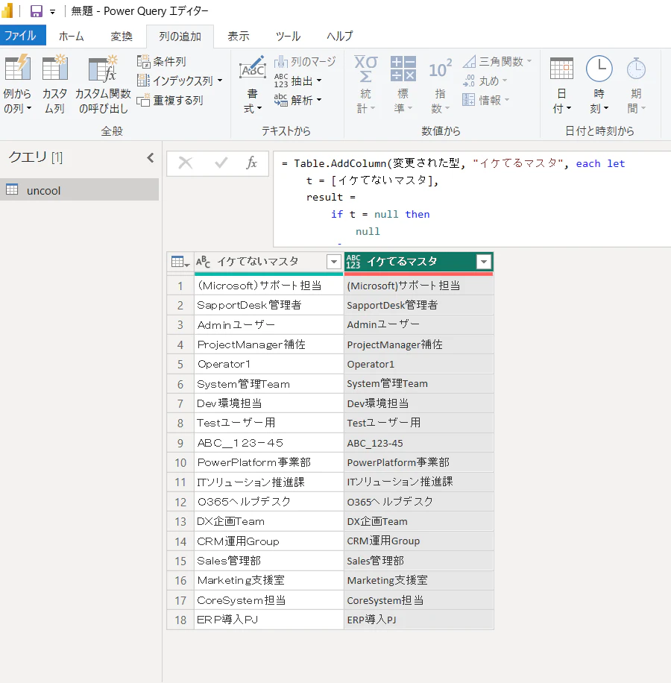Click the Save icon in title bar
Image resolution: width=671 pixels, height=683 pixels.
pyautogui.click(x=36, y=11)
